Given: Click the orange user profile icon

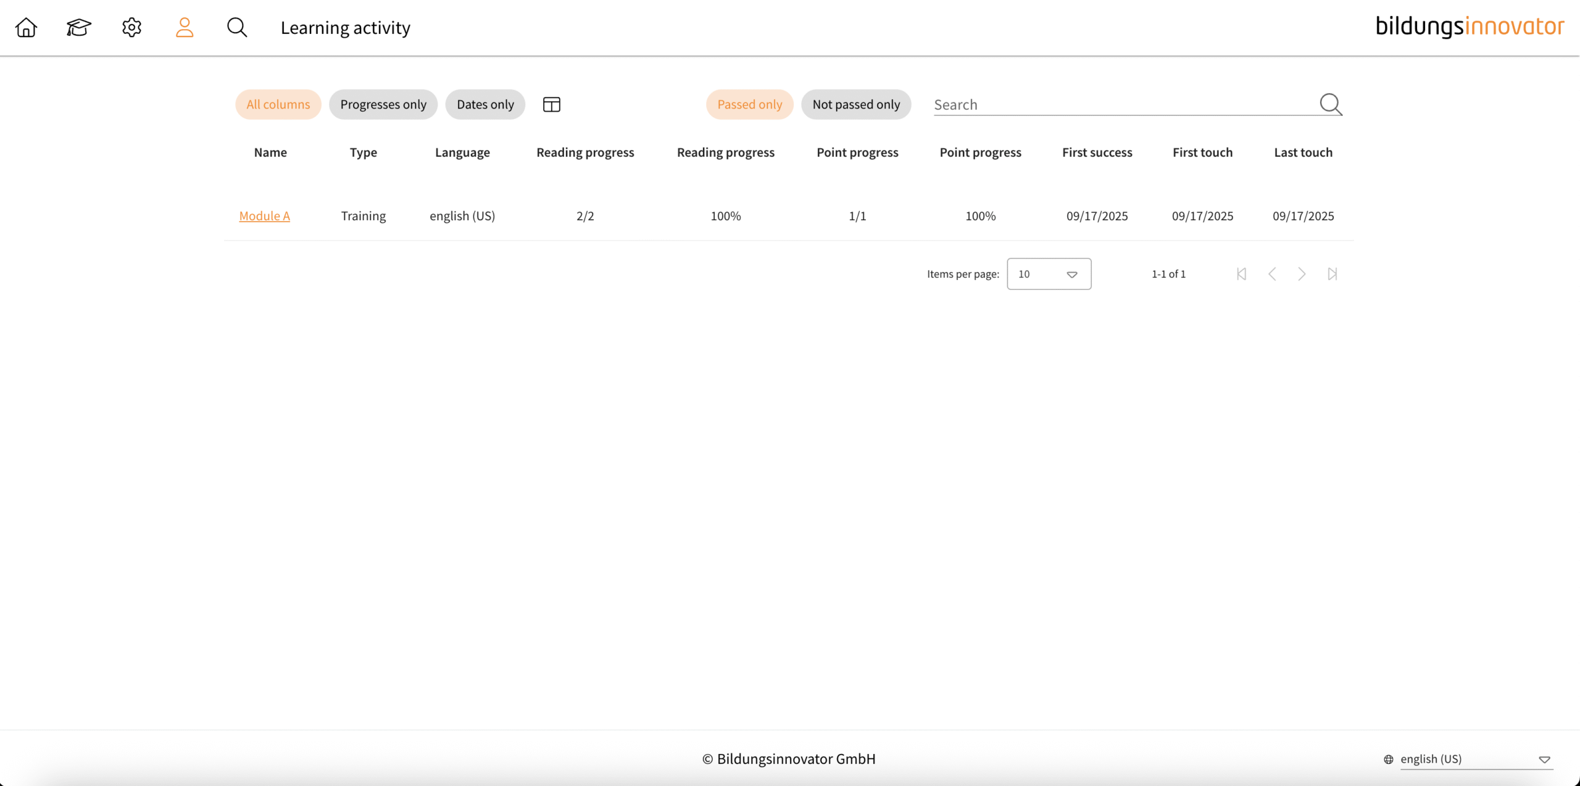Looking at the screenshot, I should 185,28.
